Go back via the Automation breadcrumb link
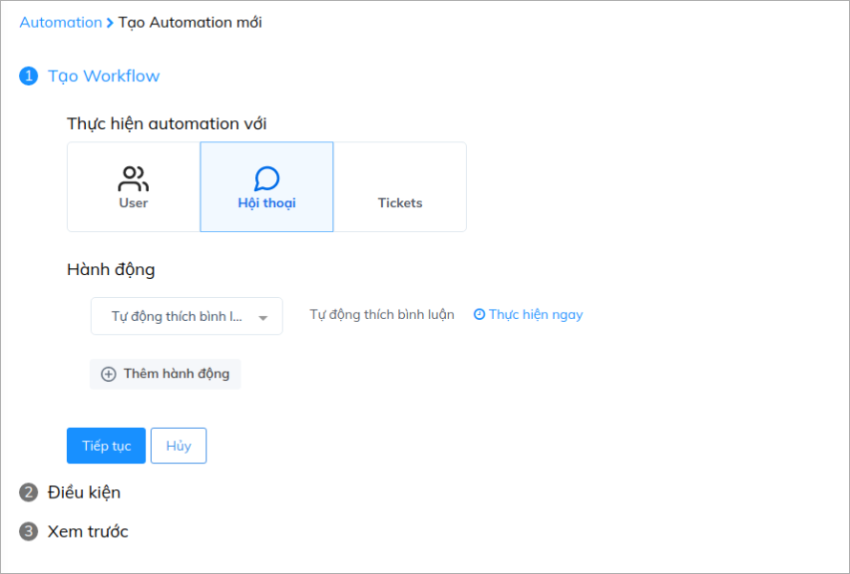The width and height of the screenshot is (850, 574). [61, 23]
